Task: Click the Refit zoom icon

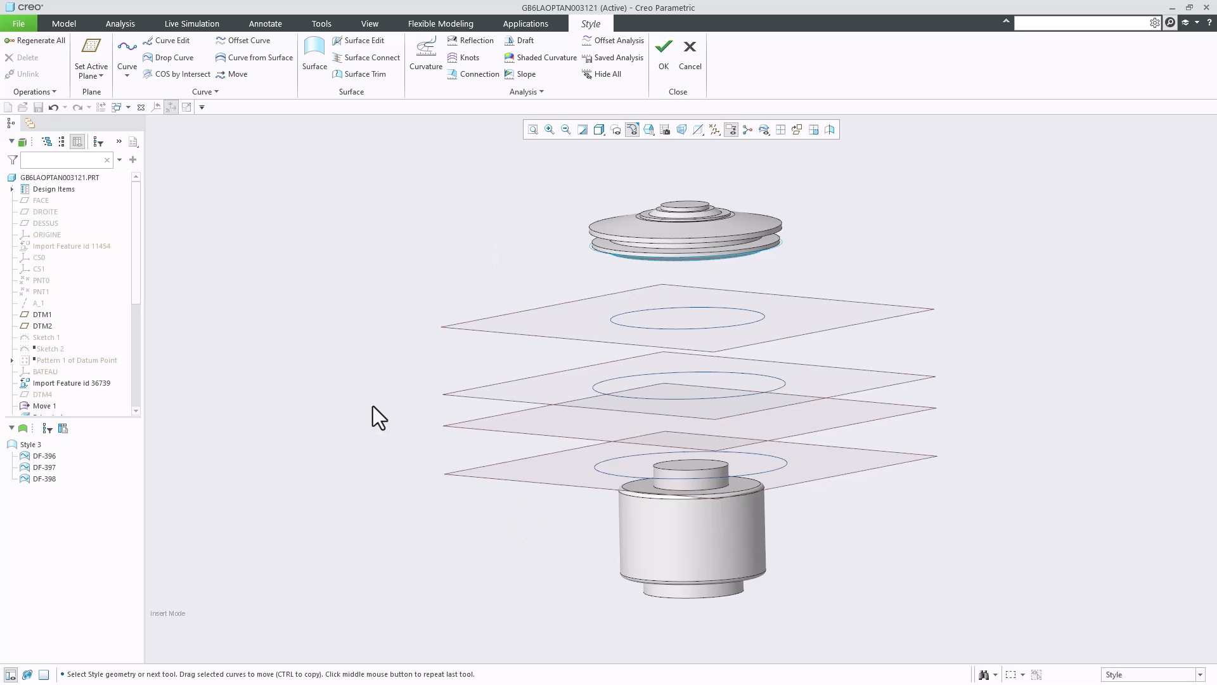Action: click(x=533, y=130)
